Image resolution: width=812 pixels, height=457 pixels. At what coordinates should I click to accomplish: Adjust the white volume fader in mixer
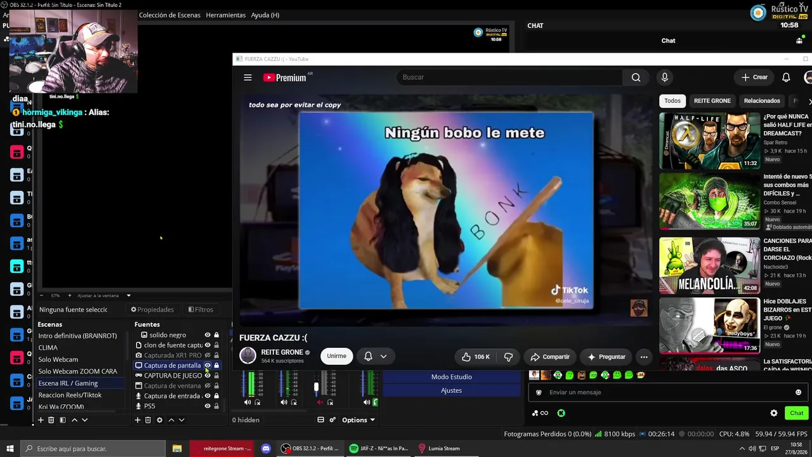click(x=316, y=387)
